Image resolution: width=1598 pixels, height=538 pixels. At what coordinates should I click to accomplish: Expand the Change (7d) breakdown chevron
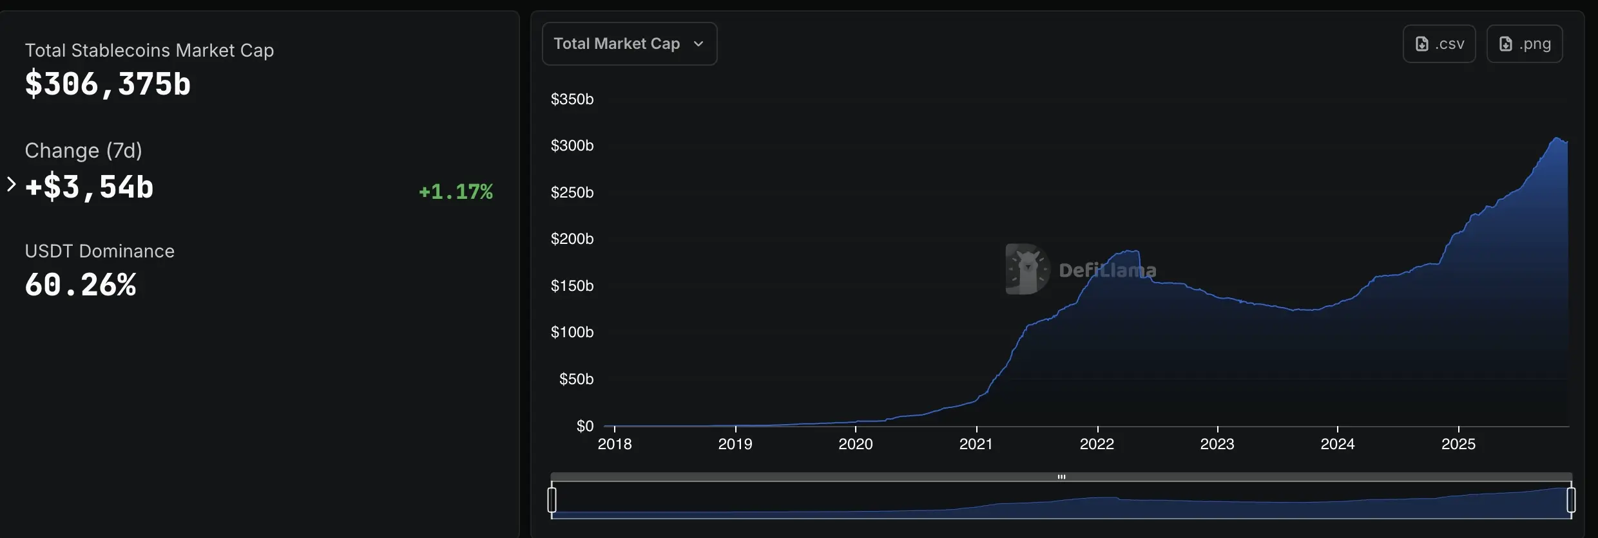11,185
